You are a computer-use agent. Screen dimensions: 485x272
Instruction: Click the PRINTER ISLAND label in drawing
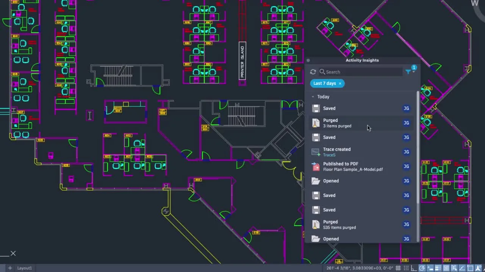click(242, 62)
